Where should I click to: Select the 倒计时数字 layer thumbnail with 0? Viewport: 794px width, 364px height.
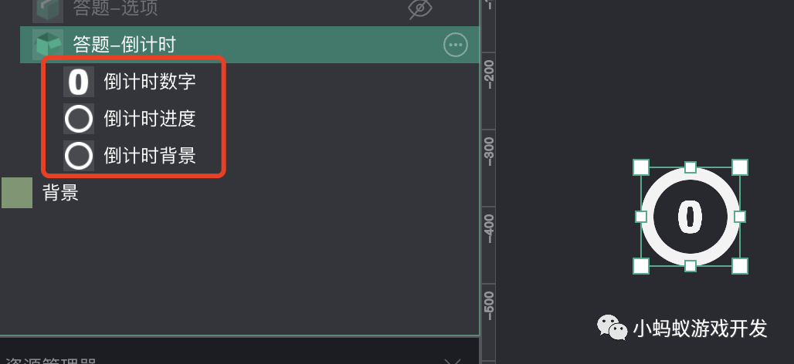pyautogui.click(x=79, y=82)
